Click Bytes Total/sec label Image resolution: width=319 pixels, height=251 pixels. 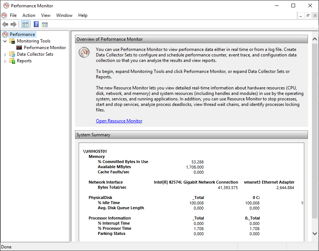tap(112, 187)
